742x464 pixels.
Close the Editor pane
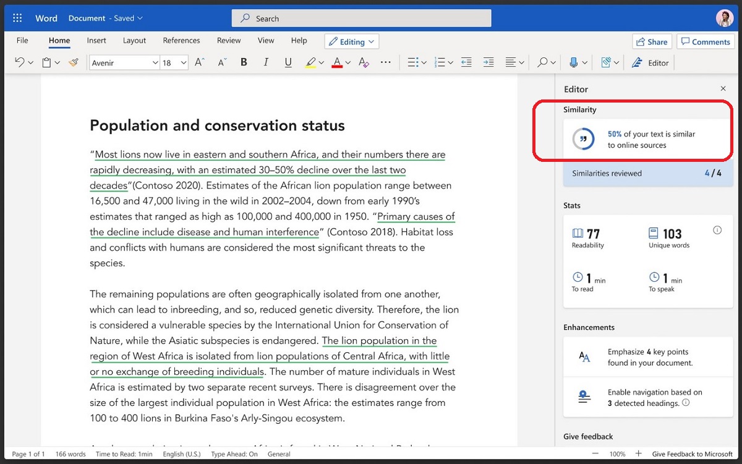pos(723,89)
